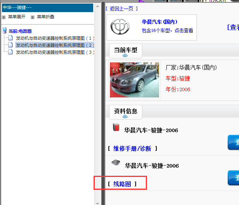The image size is (239, 205).
Task: Click blue view button beside 线路图 entry
Action: point(234,178)
